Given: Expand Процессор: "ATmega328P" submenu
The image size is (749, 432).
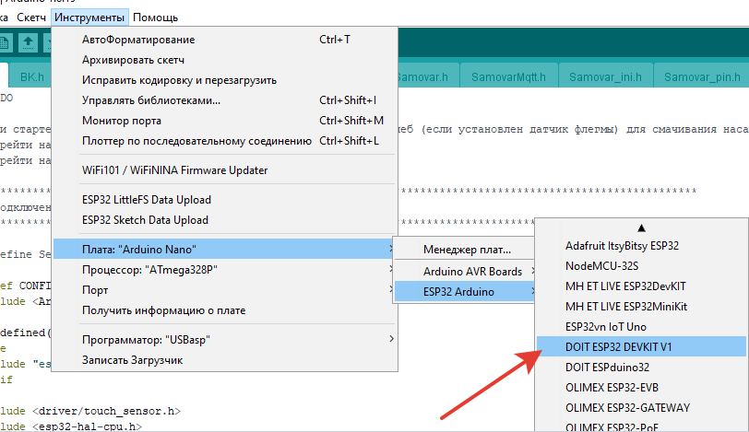Looking at the screenshot, I should (224, 270).
